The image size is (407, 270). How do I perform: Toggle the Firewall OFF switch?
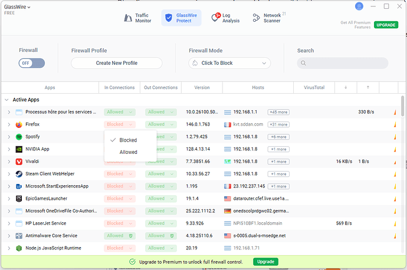31,63
